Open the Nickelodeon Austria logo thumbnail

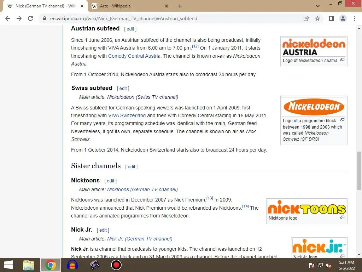pyautogui.click(x=314, y=47)
